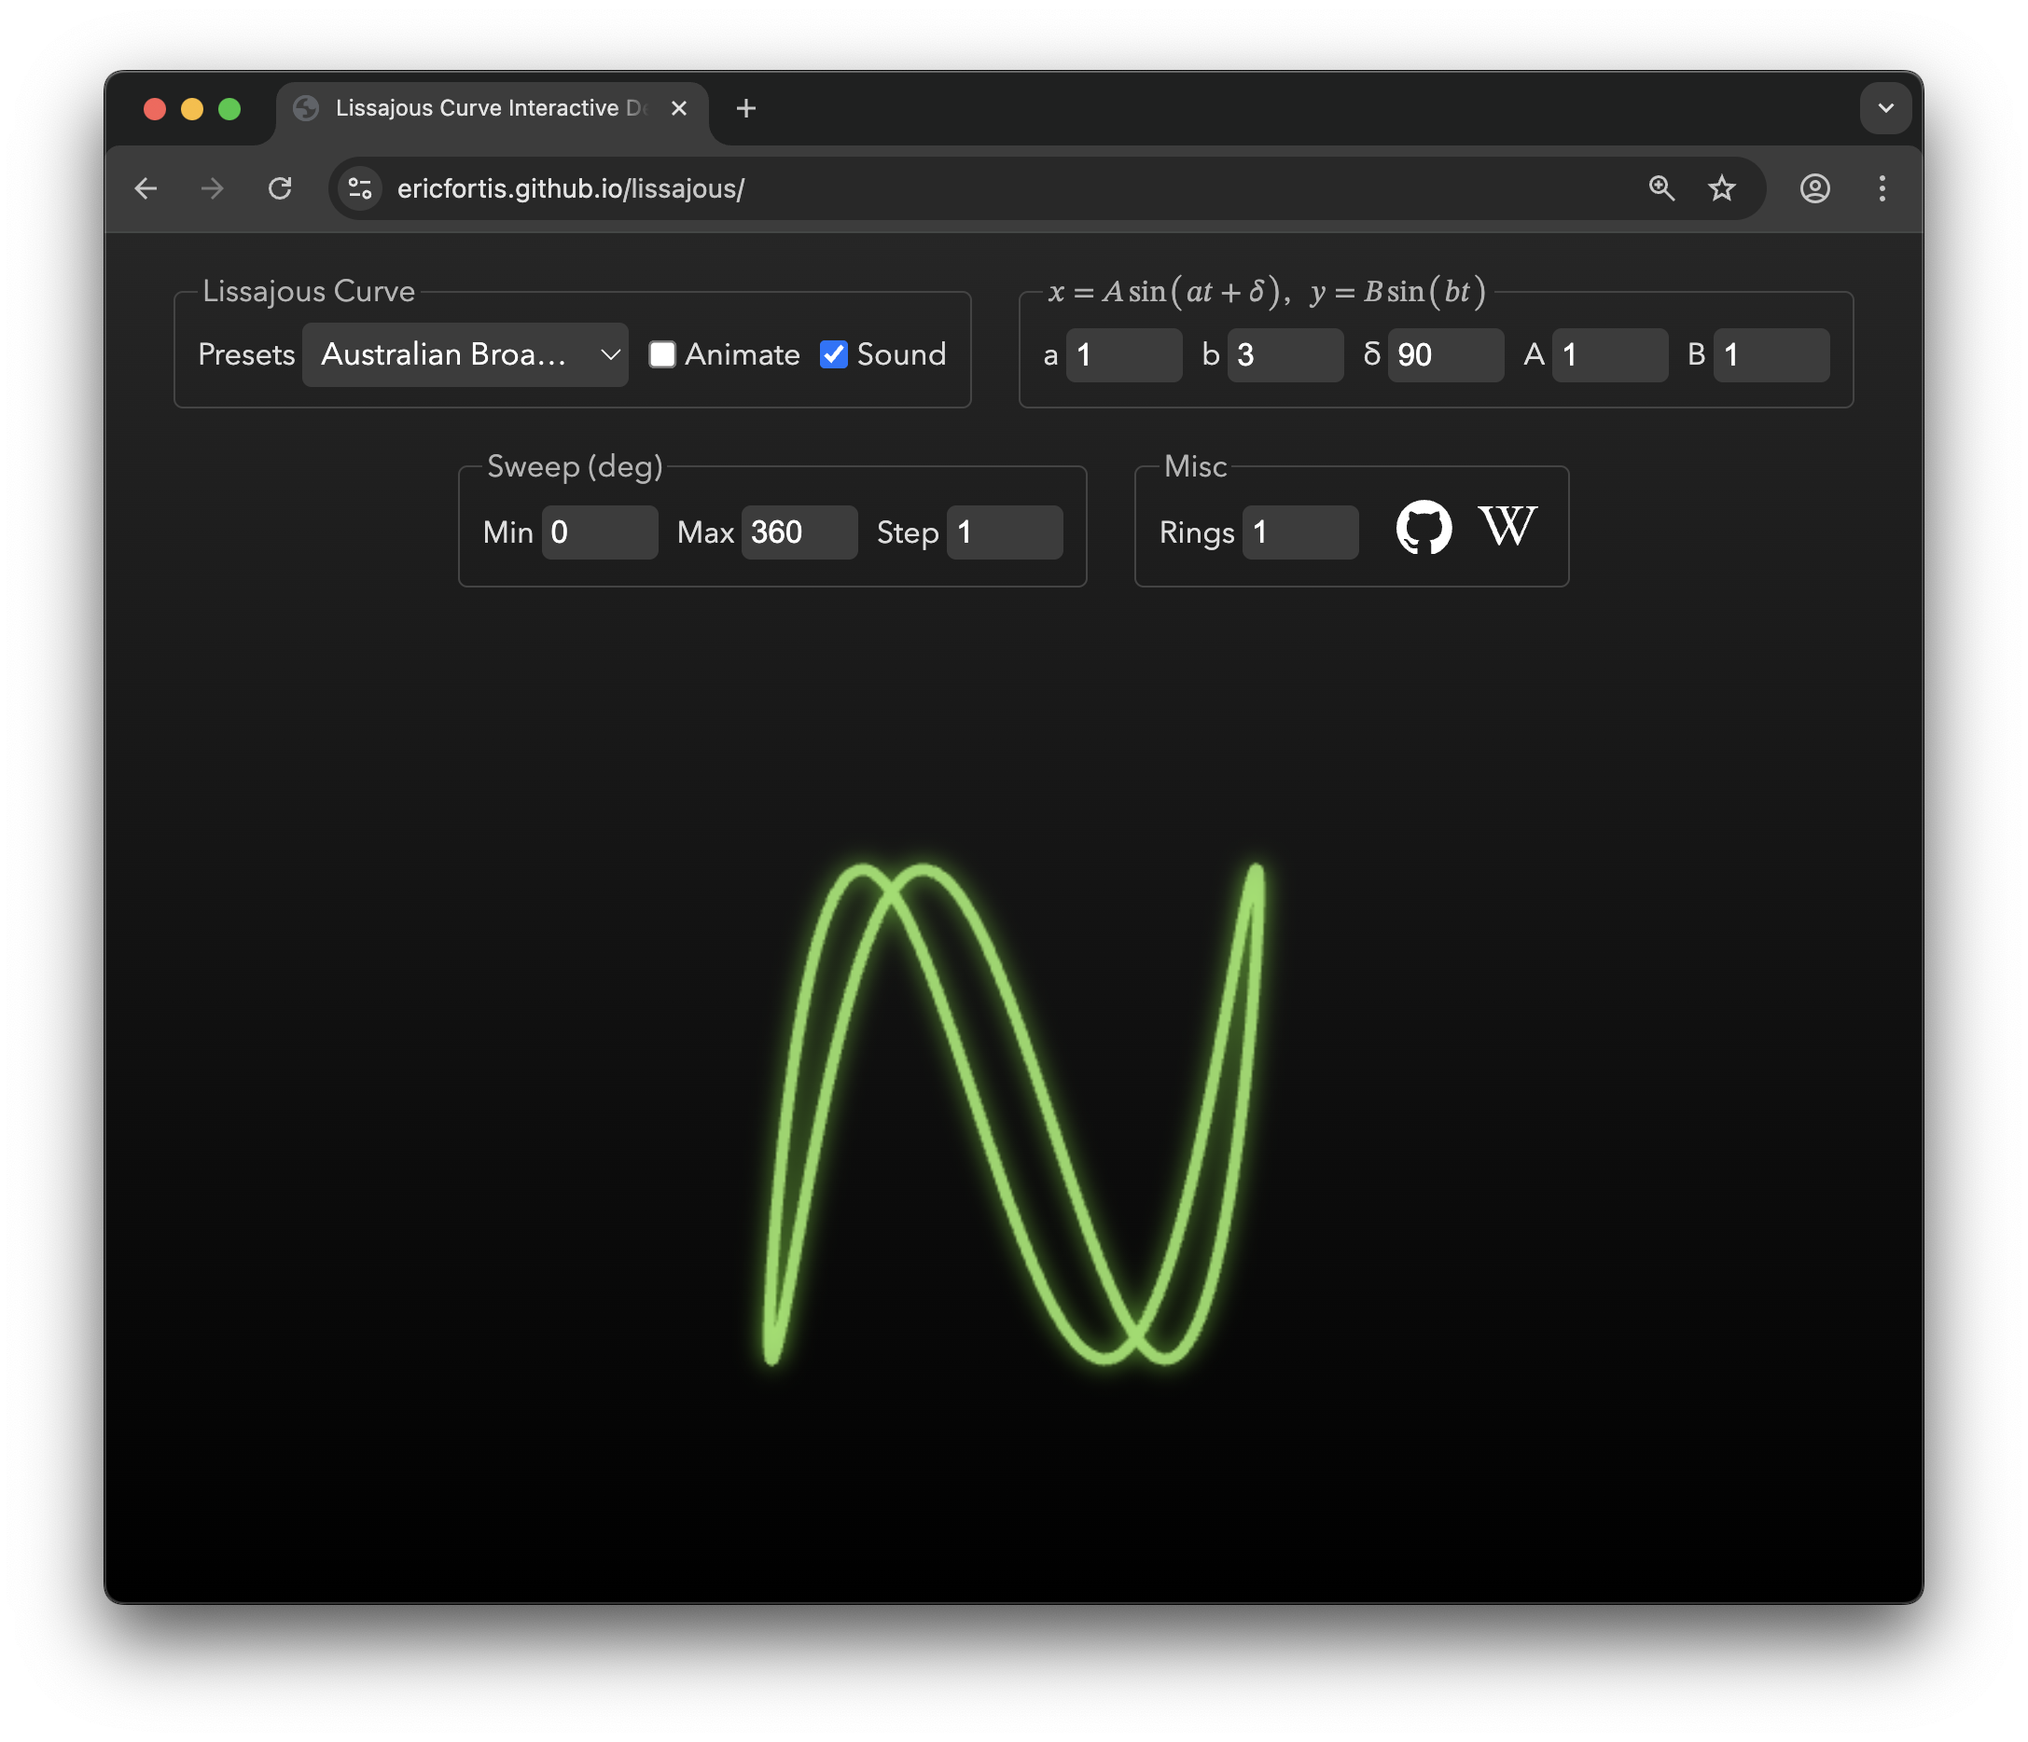Click the Rings input field
Viewport: 2028px width, 1742px height.
point(1299,532)
